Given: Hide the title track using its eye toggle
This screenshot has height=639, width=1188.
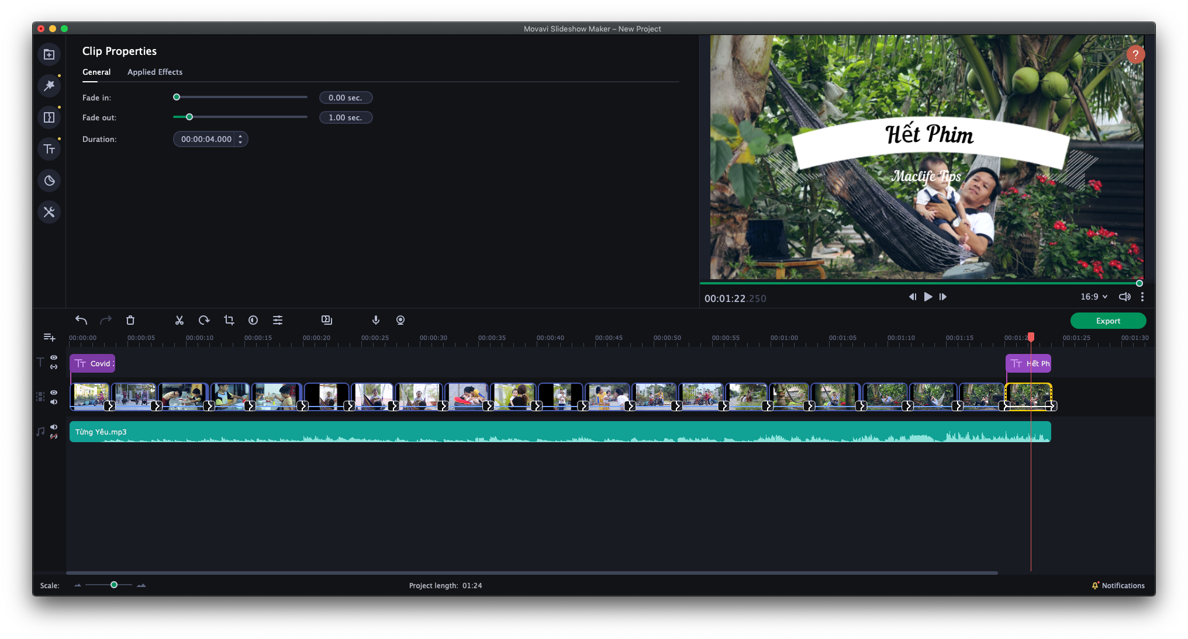Looking at the screenshot, I should (54, 358).
